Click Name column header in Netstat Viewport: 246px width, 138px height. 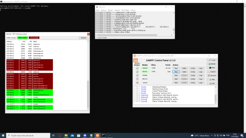[43, 41]
